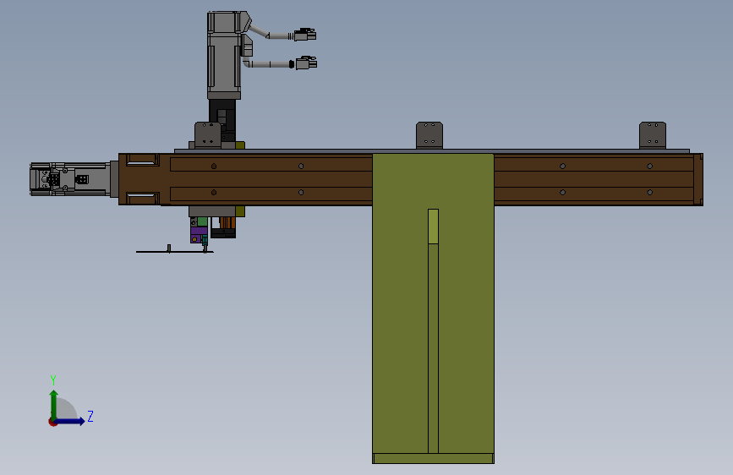
Task: Click the blue Z axis arrow of triad
Action: tap(70, 421)
